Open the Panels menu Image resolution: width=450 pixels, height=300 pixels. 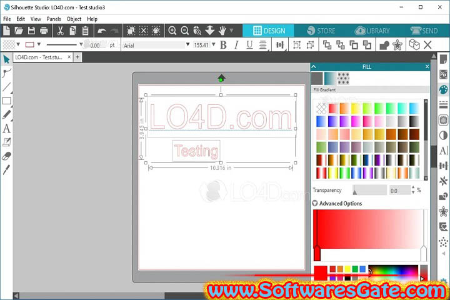[54, 19]
